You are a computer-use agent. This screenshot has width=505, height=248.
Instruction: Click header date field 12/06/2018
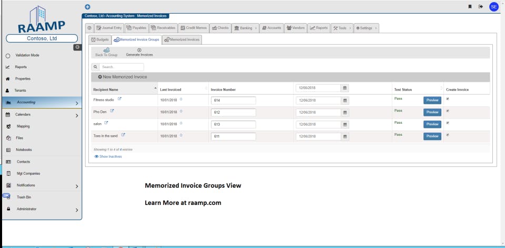click(x=318, y=88)
